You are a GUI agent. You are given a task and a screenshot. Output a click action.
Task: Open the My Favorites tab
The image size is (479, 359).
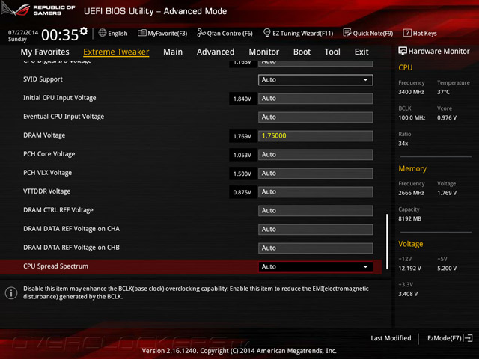[x=45, y=52]
